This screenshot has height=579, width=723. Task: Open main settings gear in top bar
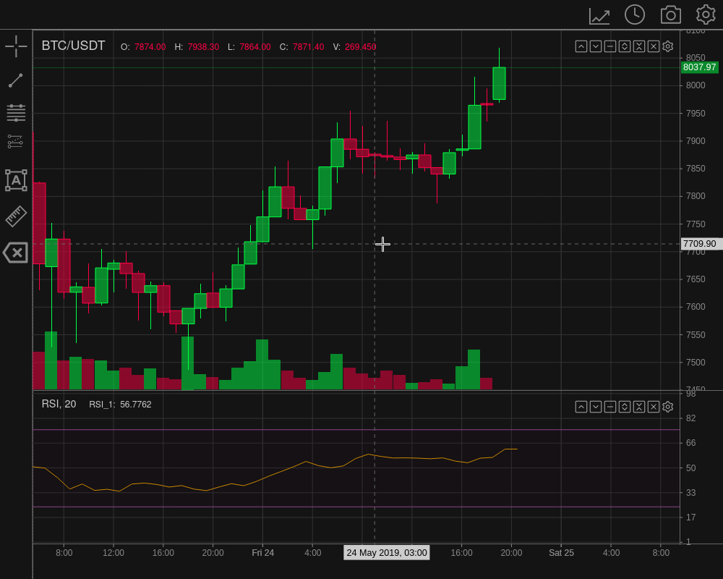coord(706,14)
